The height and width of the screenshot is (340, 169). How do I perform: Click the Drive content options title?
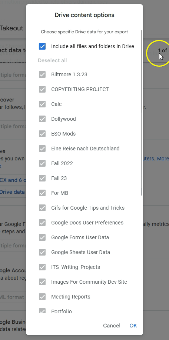pyautogui.click(x=84, y=15)
